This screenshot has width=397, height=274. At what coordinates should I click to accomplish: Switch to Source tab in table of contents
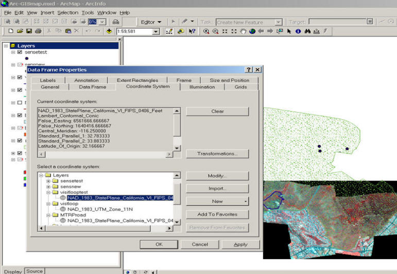(34, 271)
